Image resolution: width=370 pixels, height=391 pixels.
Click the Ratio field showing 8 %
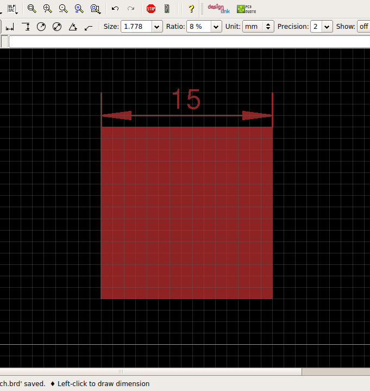coord(199,27)
